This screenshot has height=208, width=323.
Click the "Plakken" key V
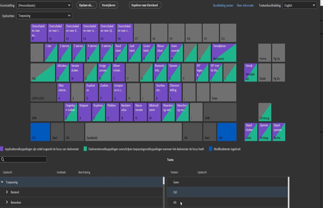pos(112,112)
